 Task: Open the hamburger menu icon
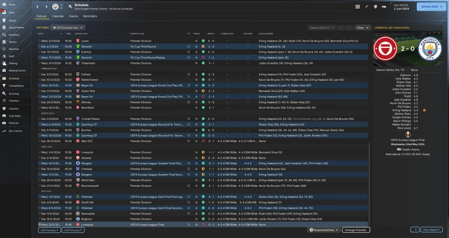pos(357,7)
